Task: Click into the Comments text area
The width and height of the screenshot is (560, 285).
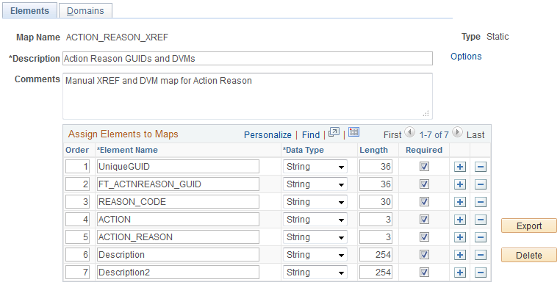Action: pyautogui.click(x=248, y=96)
